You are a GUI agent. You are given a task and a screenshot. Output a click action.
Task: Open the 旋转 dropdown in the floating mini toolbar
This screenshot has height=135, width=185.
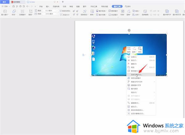pos(134,50)
